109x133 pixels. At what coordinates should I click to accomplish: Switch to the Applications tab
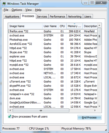[12, 16]
